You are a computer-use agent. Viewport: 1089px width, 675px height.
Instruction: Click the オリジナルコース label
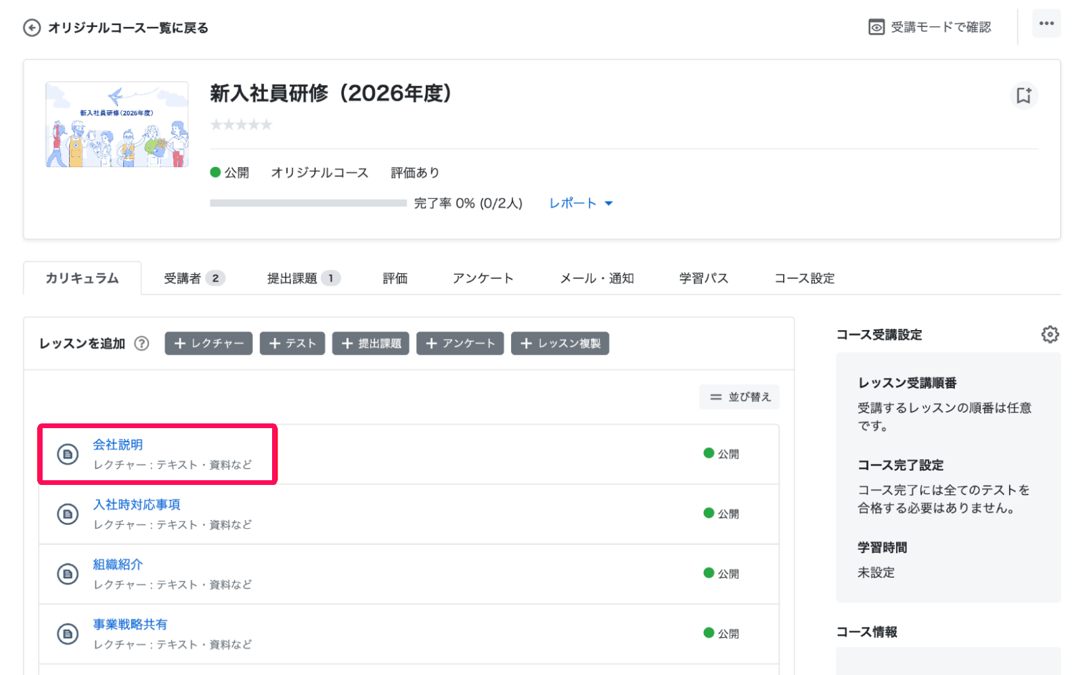coord(319,172)
